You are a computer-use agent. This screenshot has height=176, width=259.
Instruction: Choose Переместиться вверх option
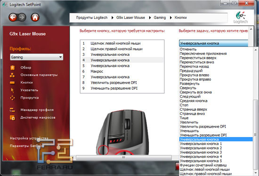(x=216, y=58)
